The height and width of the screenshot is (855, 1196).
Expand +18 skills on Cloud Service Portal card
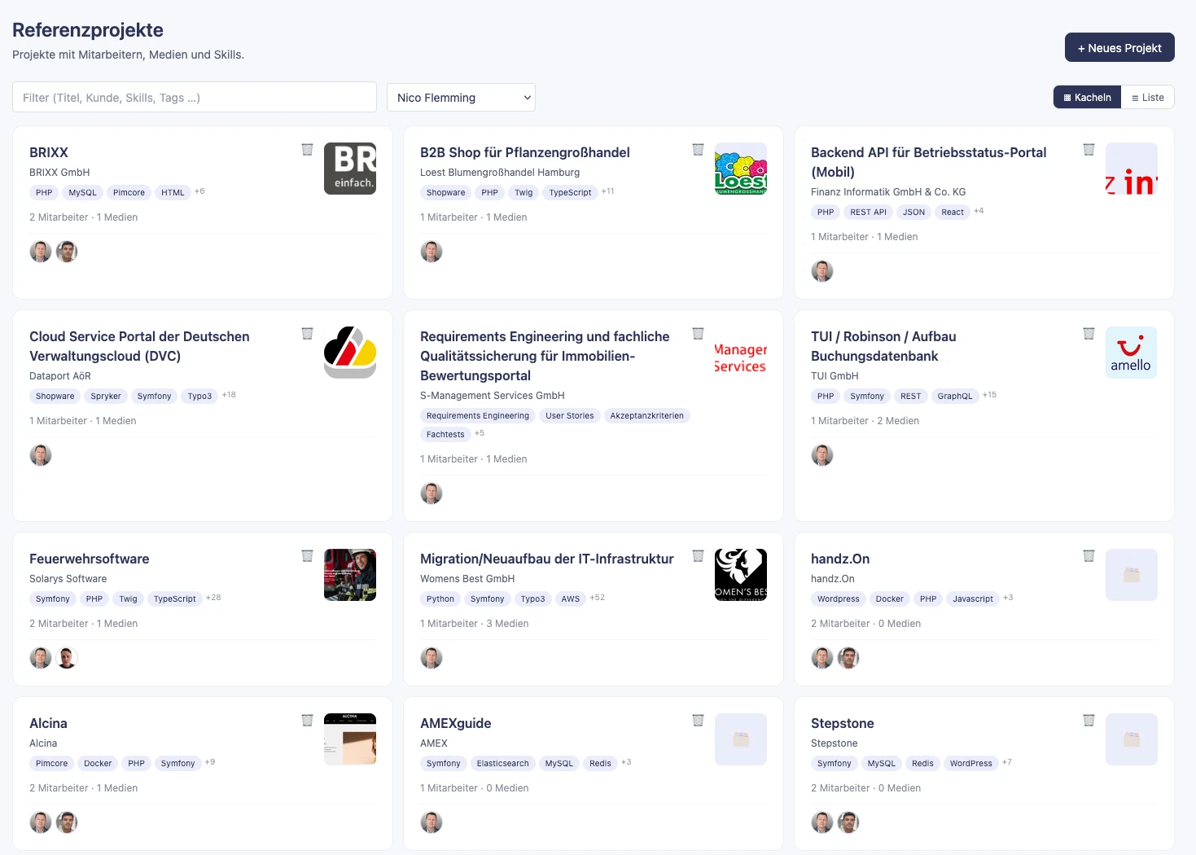[x=229, y=395]
